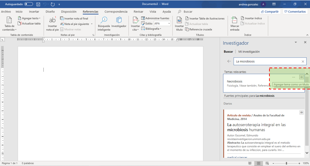Open Notas al pie dialog launcher

[x=93, y=35]
